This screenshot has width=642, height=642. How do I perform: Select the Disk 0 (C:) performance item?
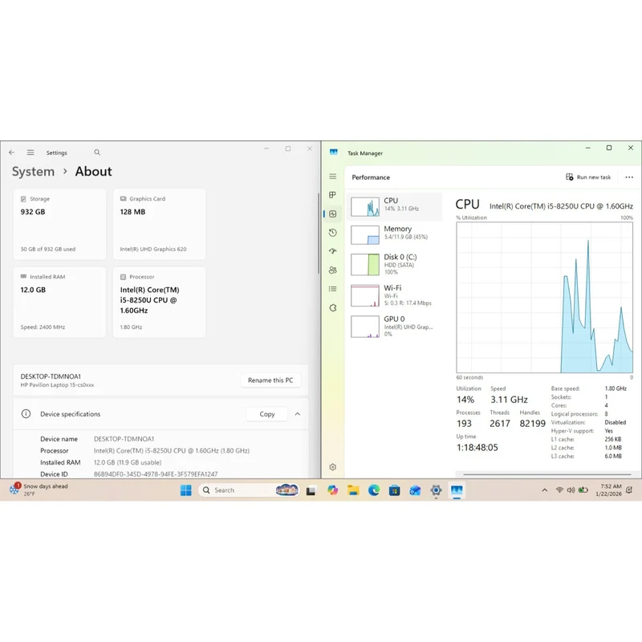(x=394, y=264)
